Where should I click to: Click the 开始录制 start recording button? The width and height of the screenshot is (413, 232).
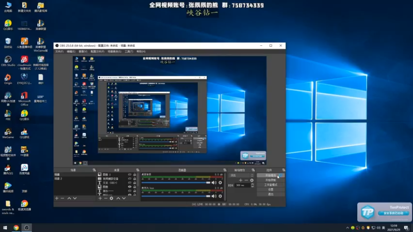(x=271, y=180)
